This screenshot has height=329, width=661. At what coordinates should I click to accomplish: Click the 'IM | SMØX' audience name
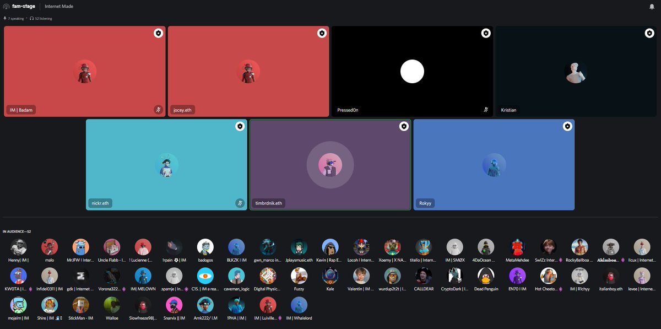point(455,260)
